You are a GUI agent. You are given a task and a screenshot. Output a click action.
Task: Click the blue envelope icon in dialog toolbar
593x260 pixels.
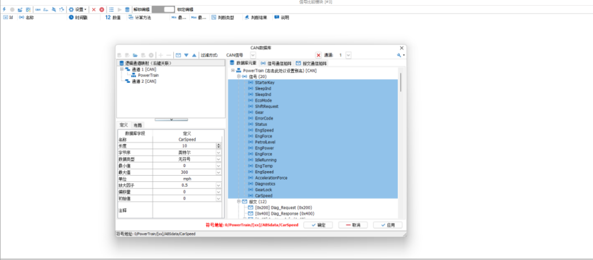(178, 55)
